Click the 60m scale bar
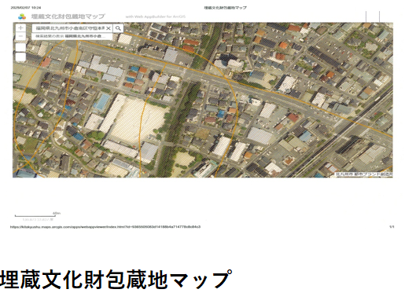The image size is (405, 293). pos(35,215)
